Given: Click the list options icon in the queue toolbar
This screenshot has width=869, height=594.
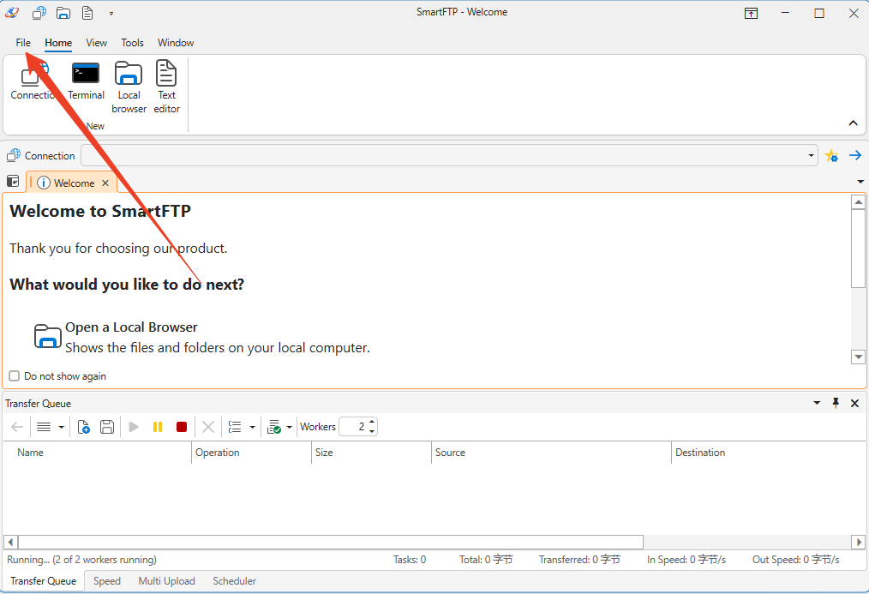Looking at the screenshot, I should coord(235,427).
